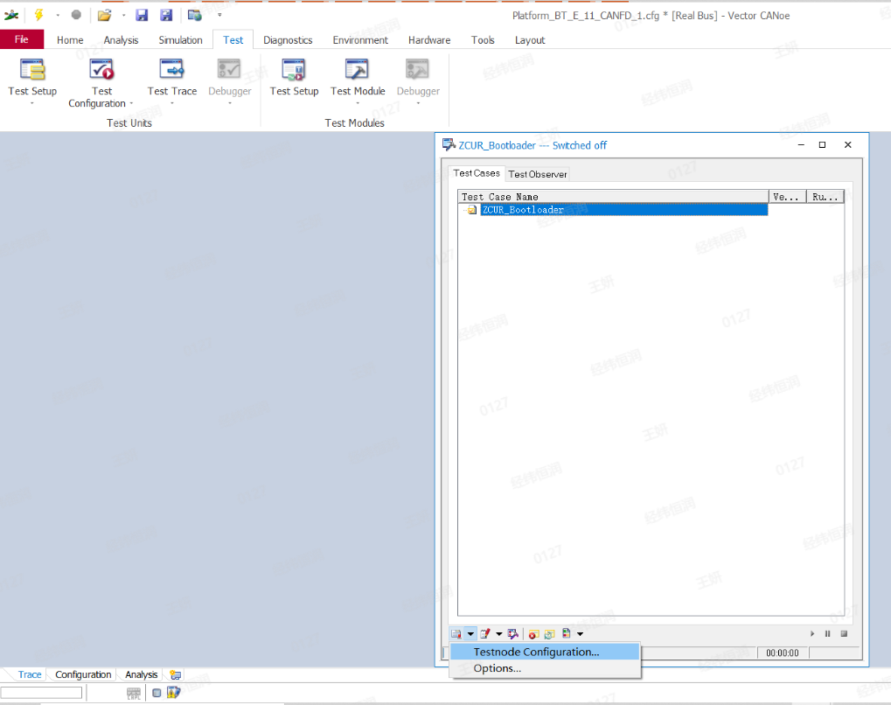Switch to the Analysis ribbon tab
Image resolution: width=891 pixels, height=705 pixels.
[x=121, y=40]
